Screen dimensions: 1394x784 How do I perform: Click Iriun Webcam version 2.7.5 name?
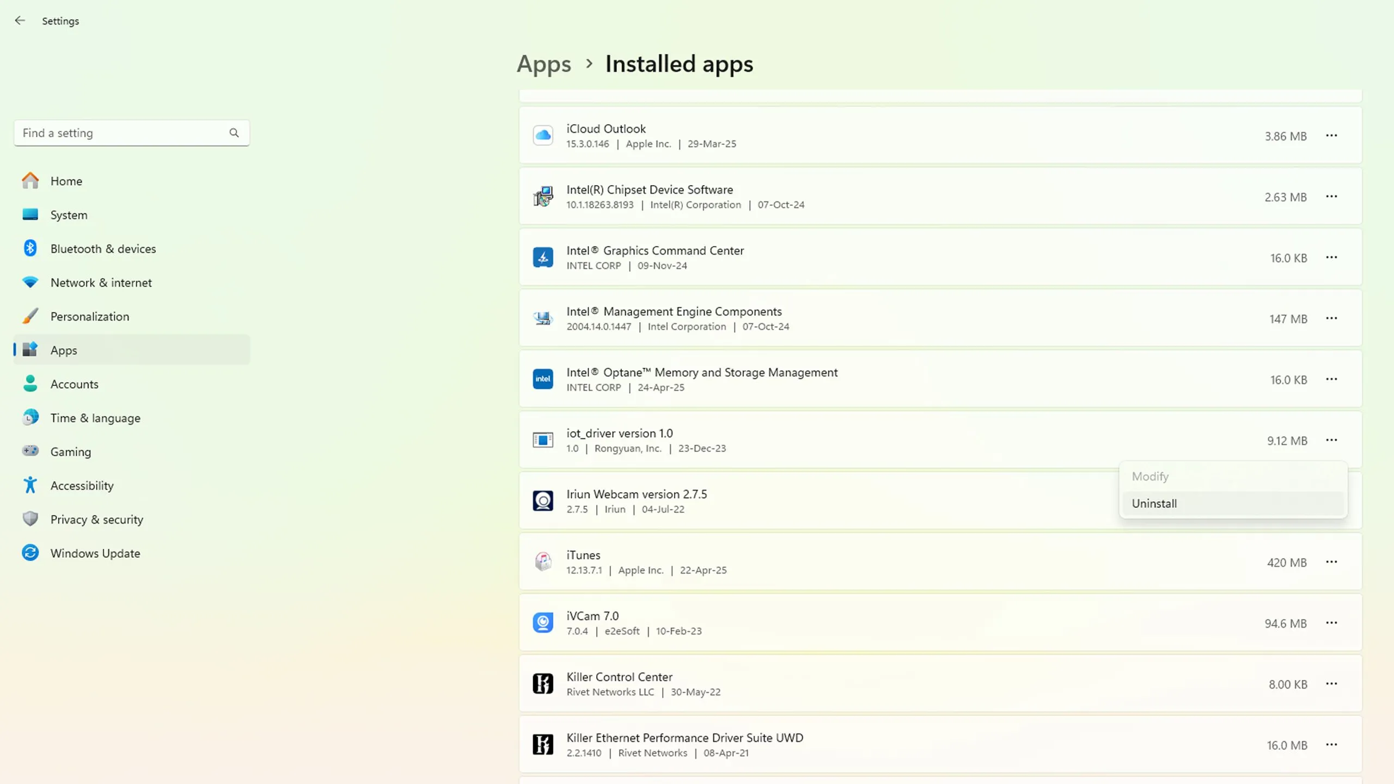(637, 494)
